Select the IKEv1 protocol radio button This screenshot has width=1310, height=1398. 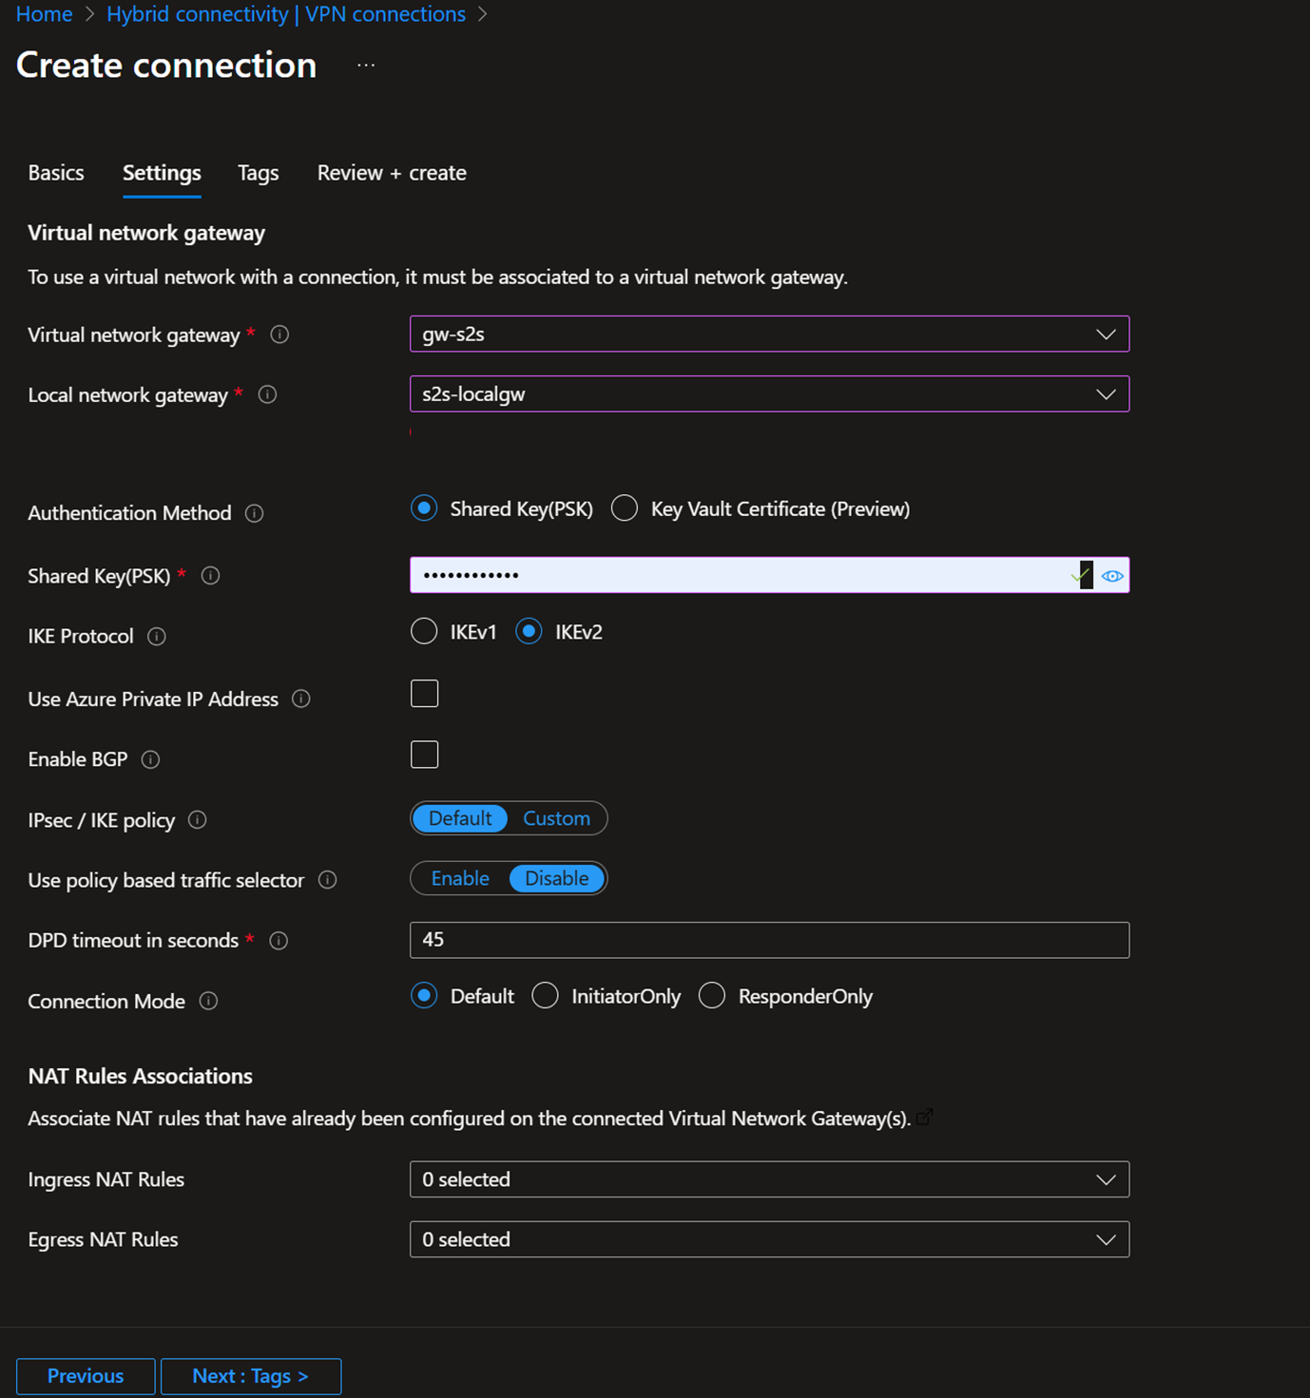click(x=424, y=632)
